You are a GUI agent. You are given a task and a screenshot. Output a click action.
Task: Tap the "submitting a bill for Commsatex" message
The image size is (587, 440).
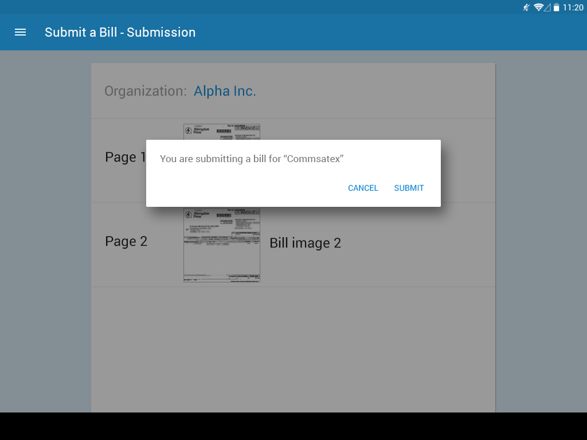[x=252, y=159]
